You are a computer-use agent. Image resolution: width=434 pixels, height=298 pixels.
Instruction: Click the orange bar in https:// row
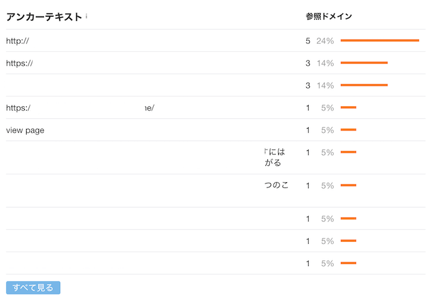tap(364, 63)
